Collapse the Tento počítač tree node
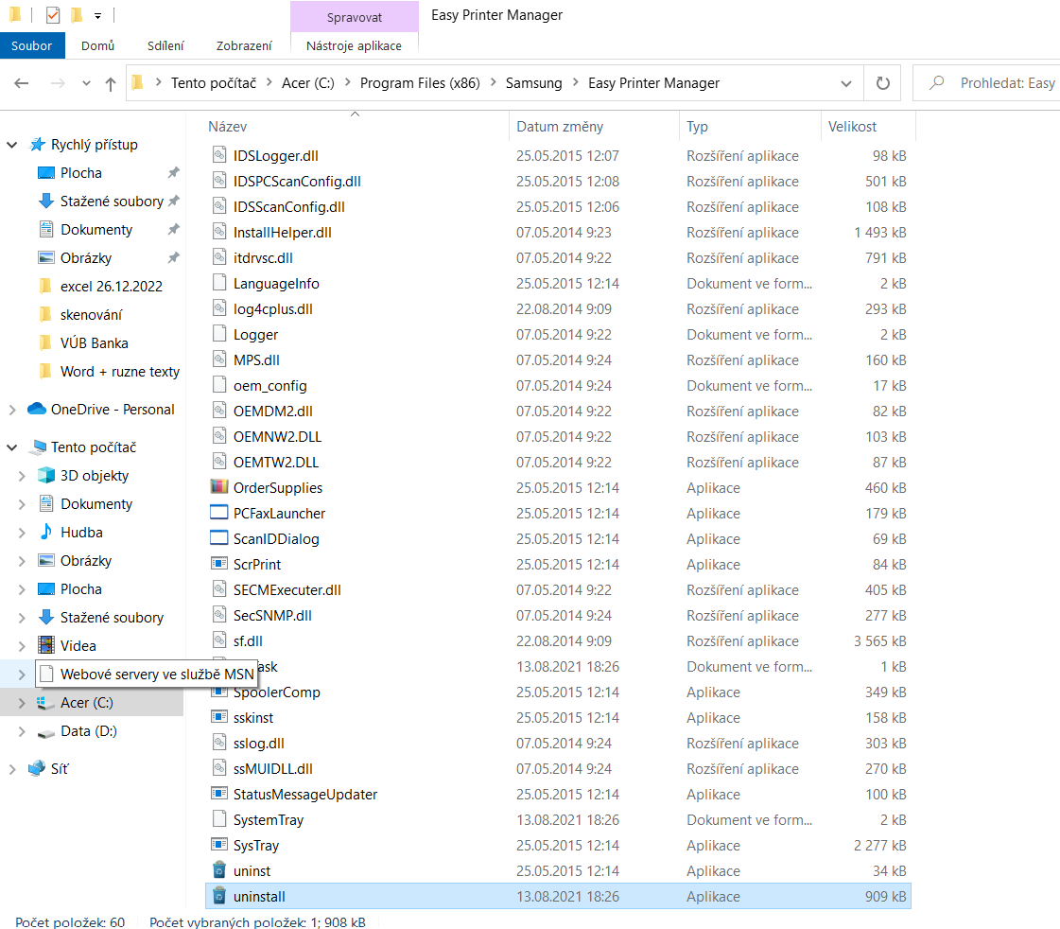 [x=12, y=447]
